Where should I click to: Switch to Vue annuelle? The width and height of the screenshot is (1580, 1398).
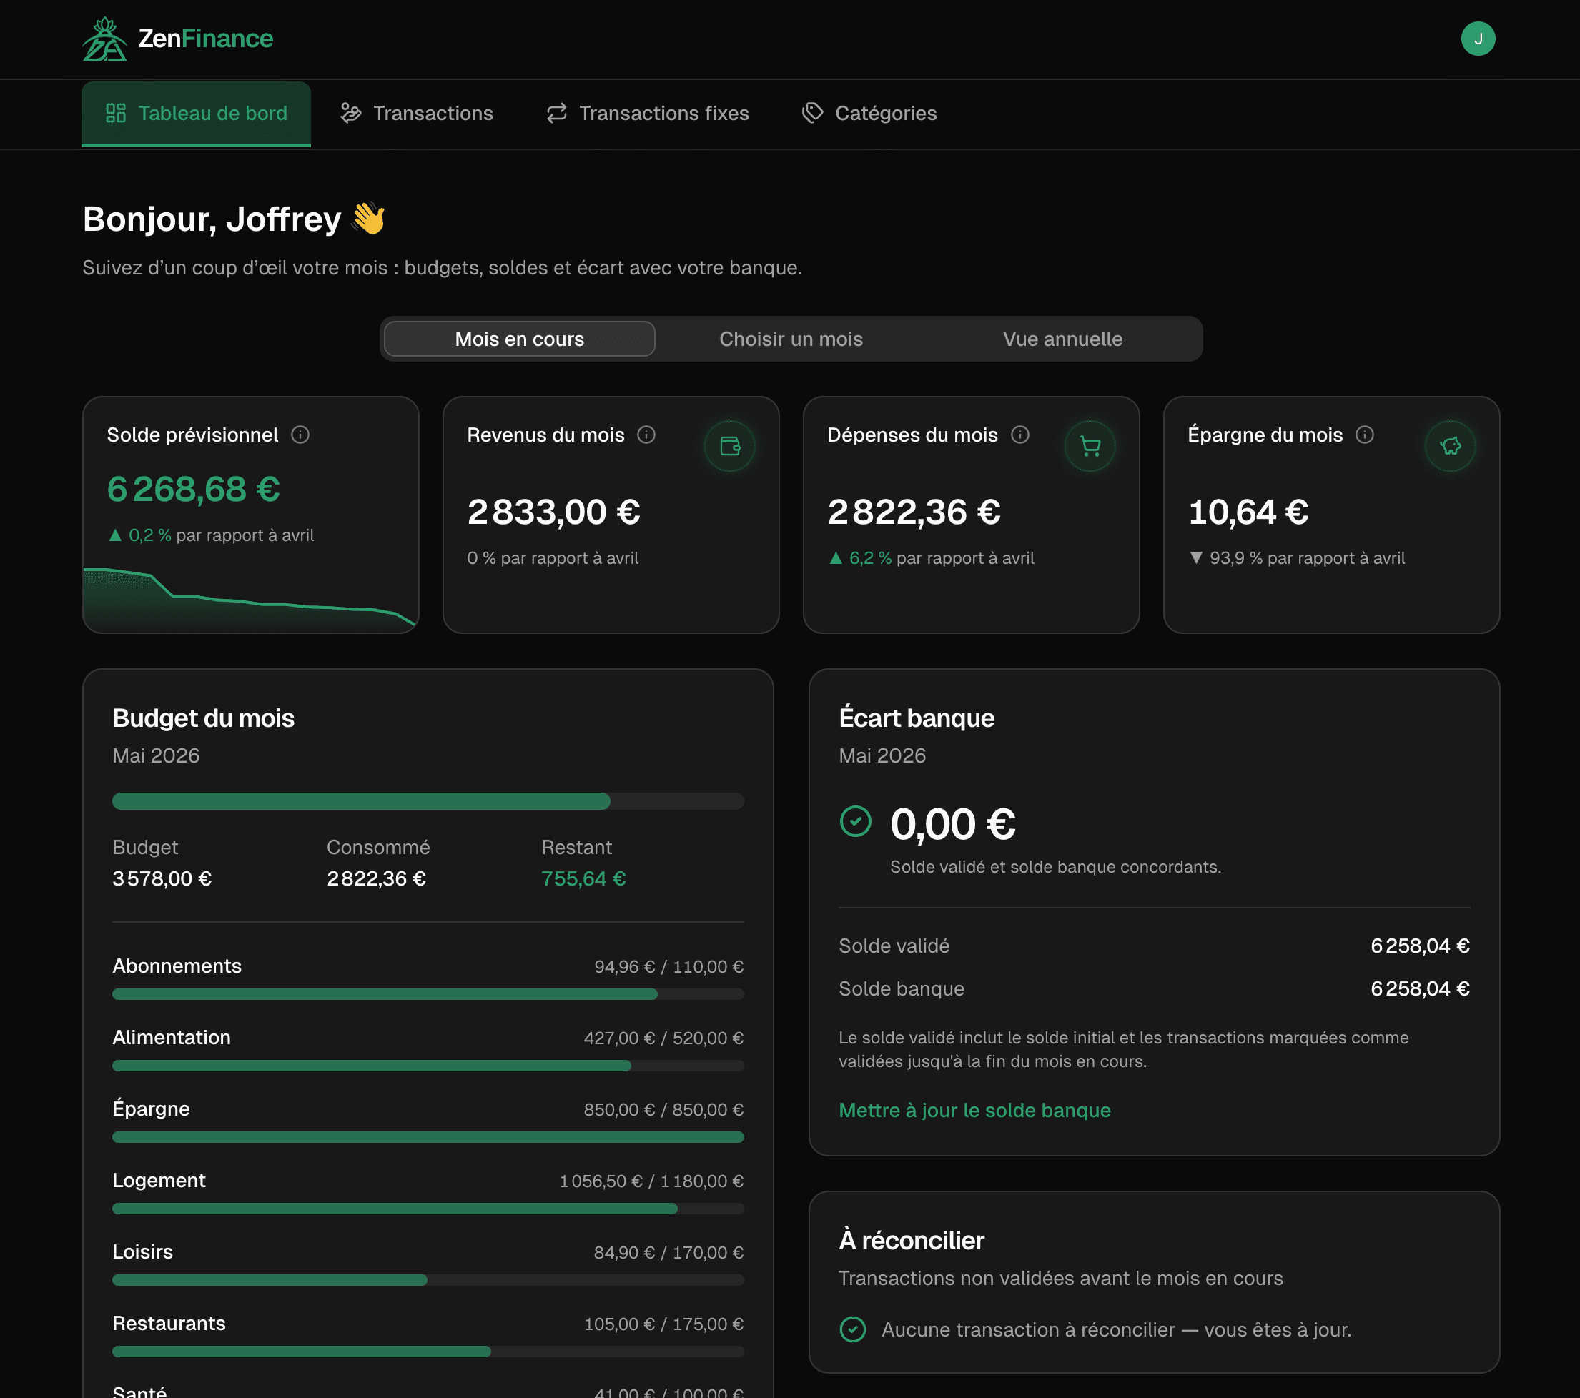click(1062, 339)
